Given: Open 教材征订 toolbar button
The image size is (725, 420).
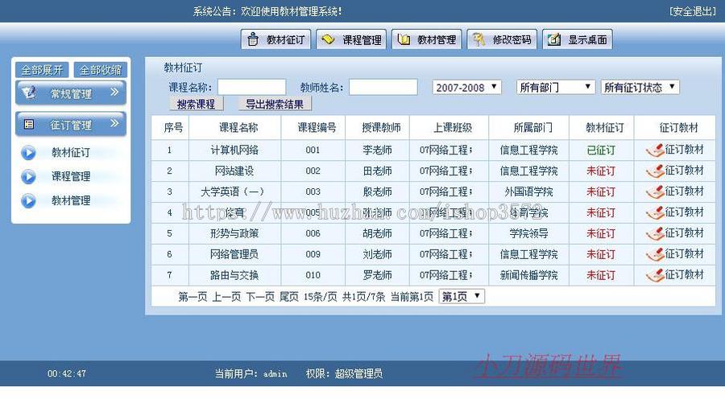Looking at the screenshot, I should 275,39.
